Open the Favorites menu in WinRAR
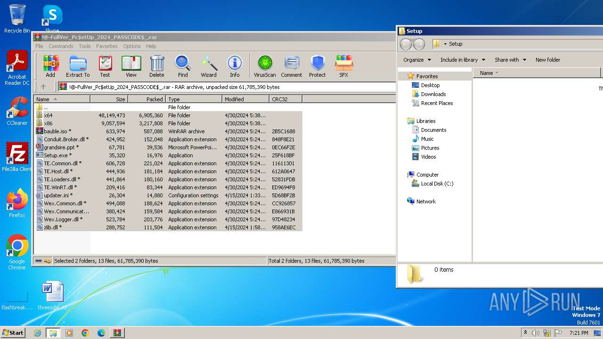The image size is (603, 339). pyautogui.click(x=107, y=46)
